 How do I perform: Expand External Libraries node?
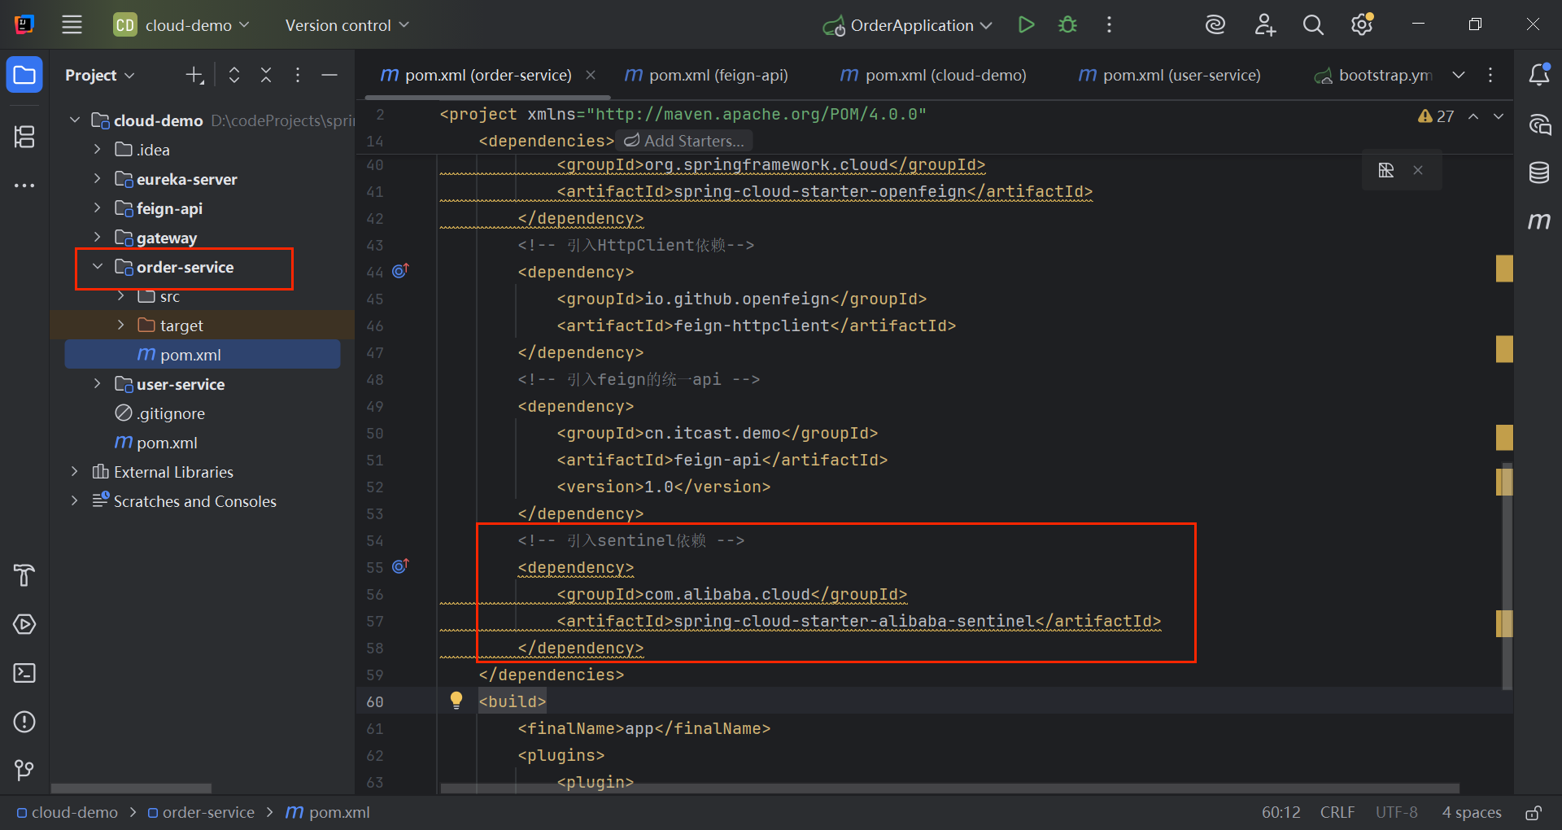75,472
